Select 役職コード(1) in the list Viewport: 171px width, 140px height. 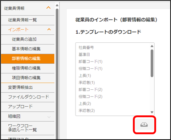[x=90, y=68]
